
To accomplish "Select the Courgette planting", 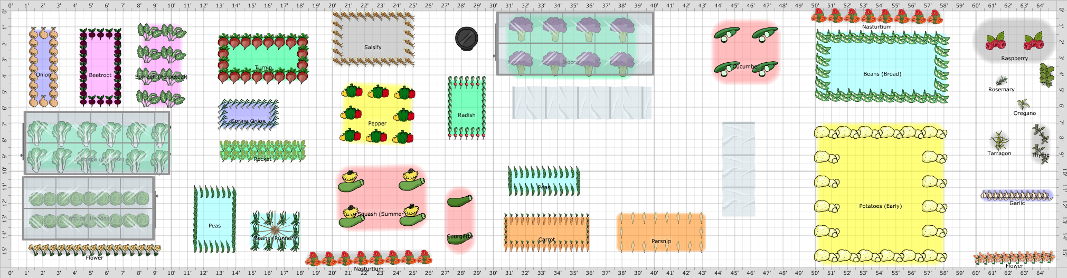I will [460, 219].
